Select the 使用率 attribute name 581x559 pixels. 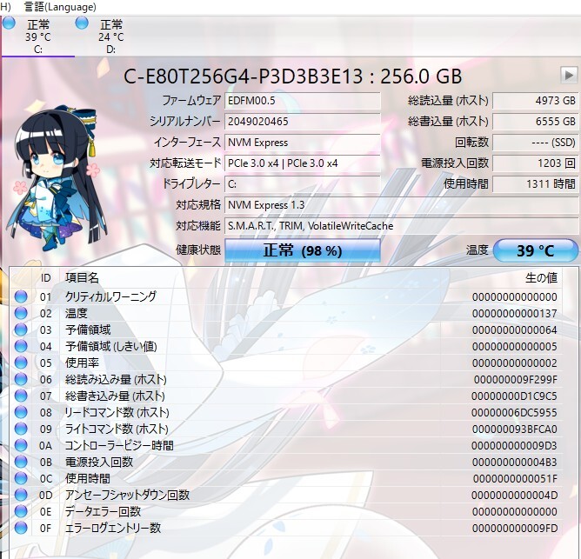coord(82,363)
